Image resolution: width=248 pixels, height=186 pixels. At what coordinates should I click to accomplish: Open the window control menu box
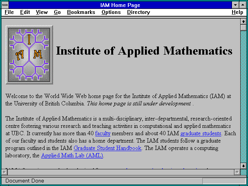[x=5, y=5]
